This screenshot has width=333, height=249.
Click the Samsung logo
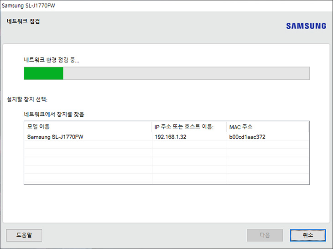coord(306,26)
